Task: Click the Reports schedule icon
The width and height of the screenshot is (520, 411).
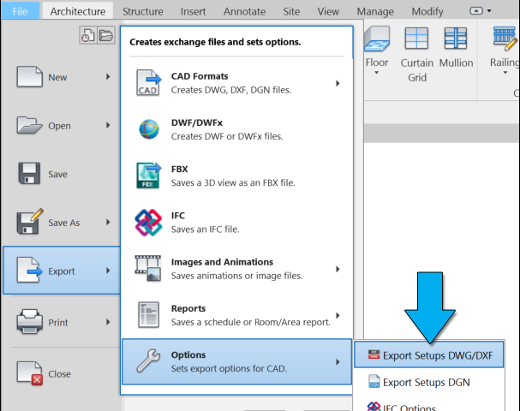Action: pos(148,315)
